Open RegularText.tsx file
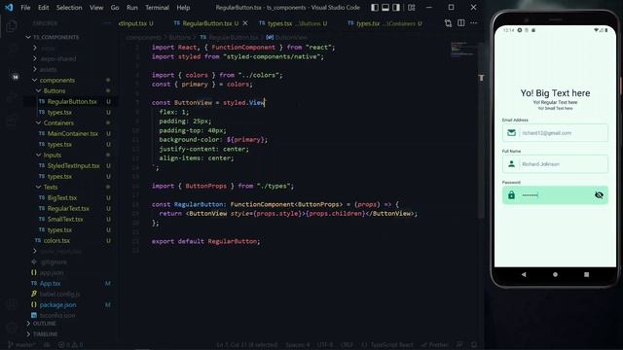 pyautogui.click(x=68, y=208)
